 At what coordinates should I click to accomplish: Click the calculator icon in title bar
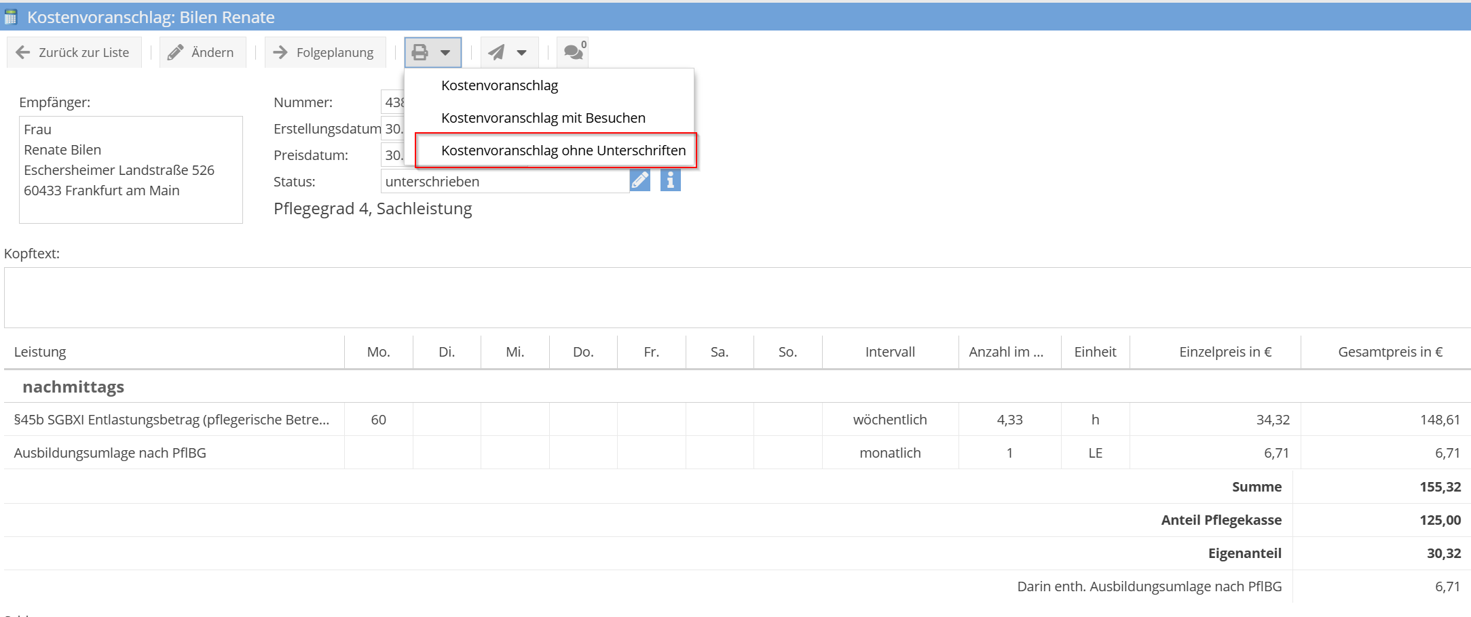click(x=11, y=17)
